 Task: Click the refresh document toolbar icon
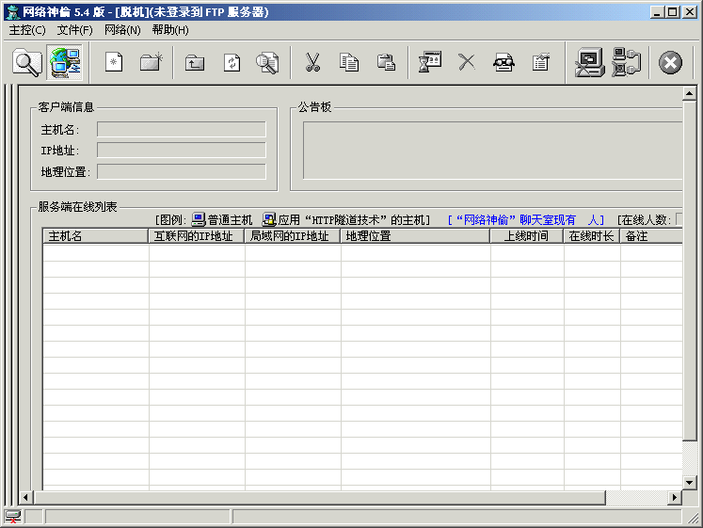tap(232, 63)
